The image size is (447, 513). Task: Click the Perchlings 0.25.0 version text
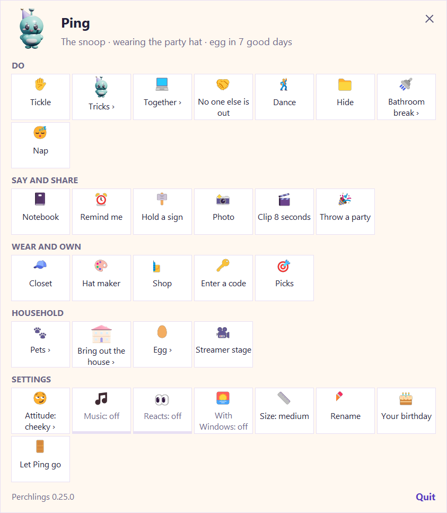coord(43,497)
